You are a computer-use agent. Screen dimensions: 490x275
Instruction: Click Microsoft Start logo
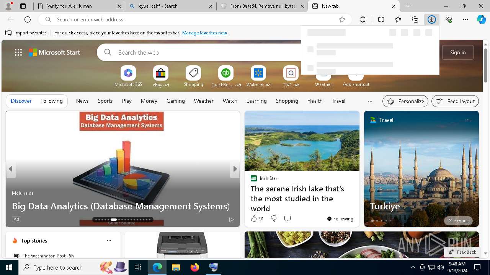tap(55, 52)
